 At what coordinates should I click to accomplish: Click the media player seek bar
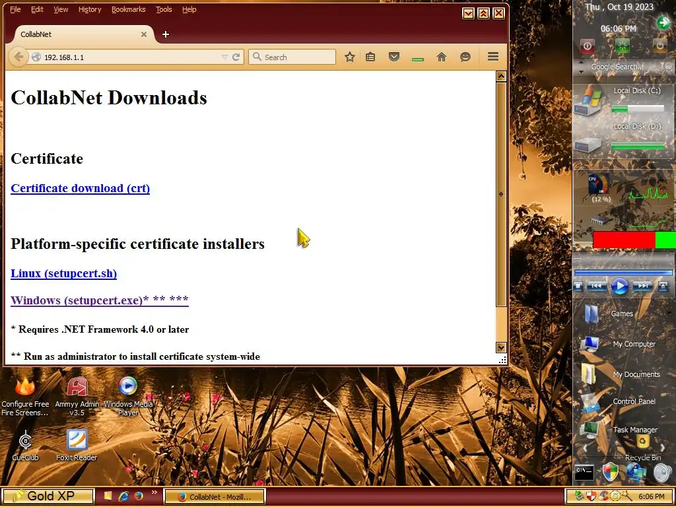click(623, 273)
